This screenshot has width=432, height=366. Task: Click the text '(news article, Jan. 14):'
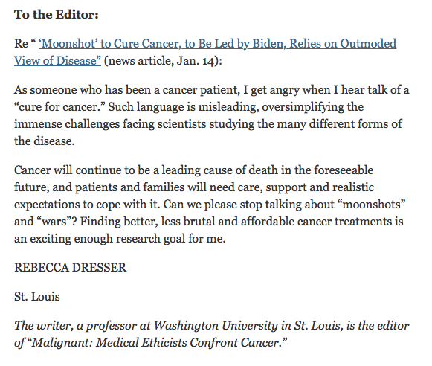(x=163, y=61)
